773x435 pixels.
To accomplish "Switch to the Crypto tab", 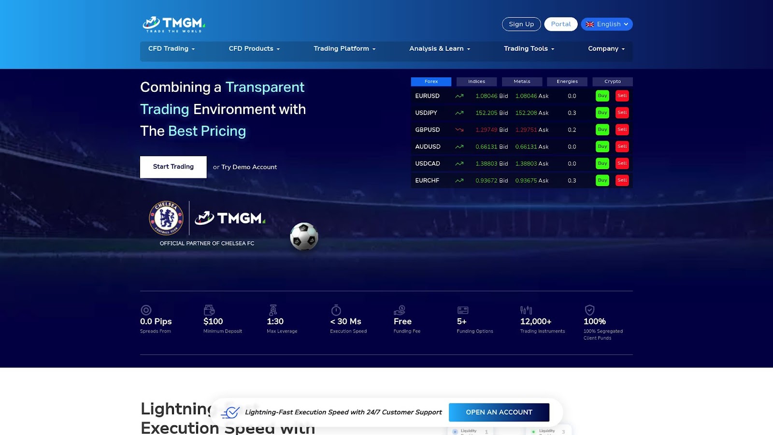I will coord(613,82).
